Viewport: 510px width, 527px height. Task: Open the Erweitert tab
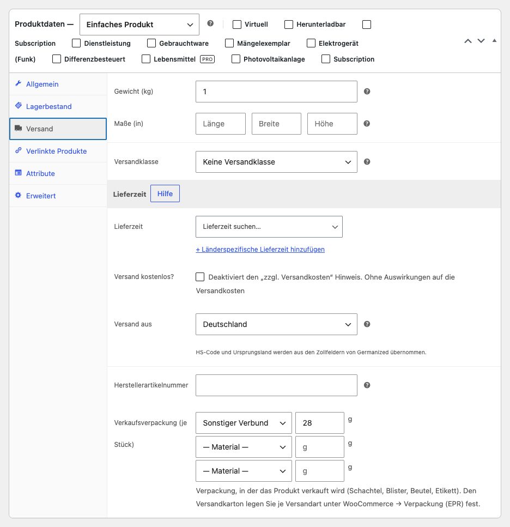(58, 196)
